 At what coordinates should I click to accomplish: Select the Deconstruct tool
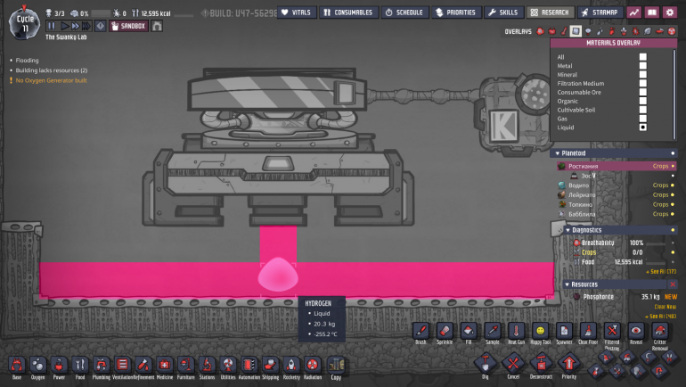click(541, 366)
